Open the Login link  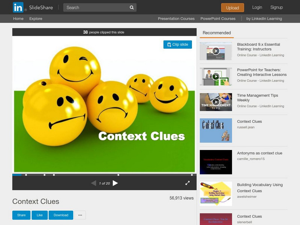pyautogui.click(x=257, y=7)
